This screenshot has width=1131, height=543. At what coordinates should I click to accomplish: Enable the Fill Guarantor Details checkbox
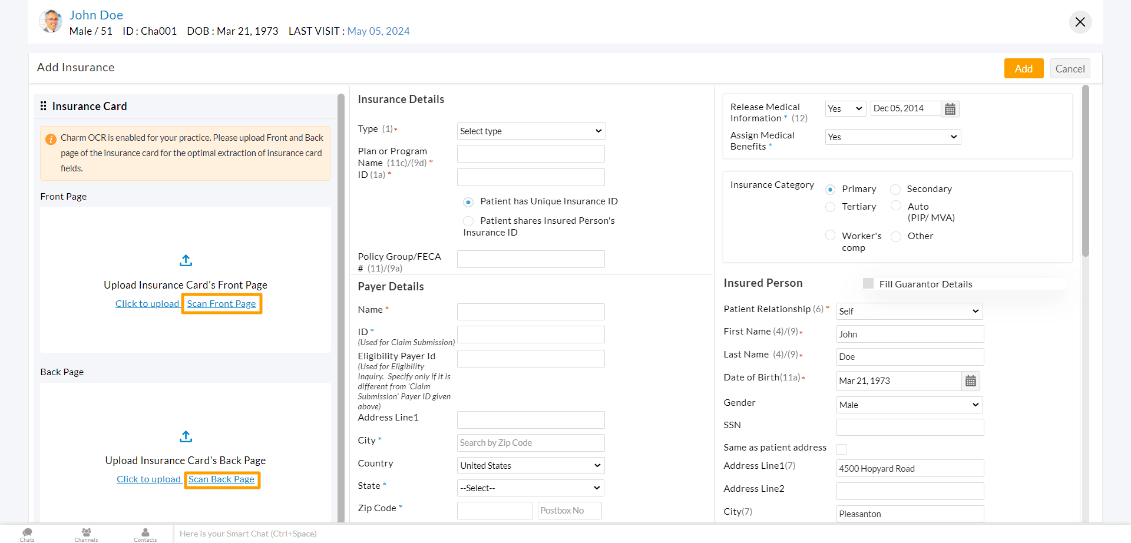(868, 283)
